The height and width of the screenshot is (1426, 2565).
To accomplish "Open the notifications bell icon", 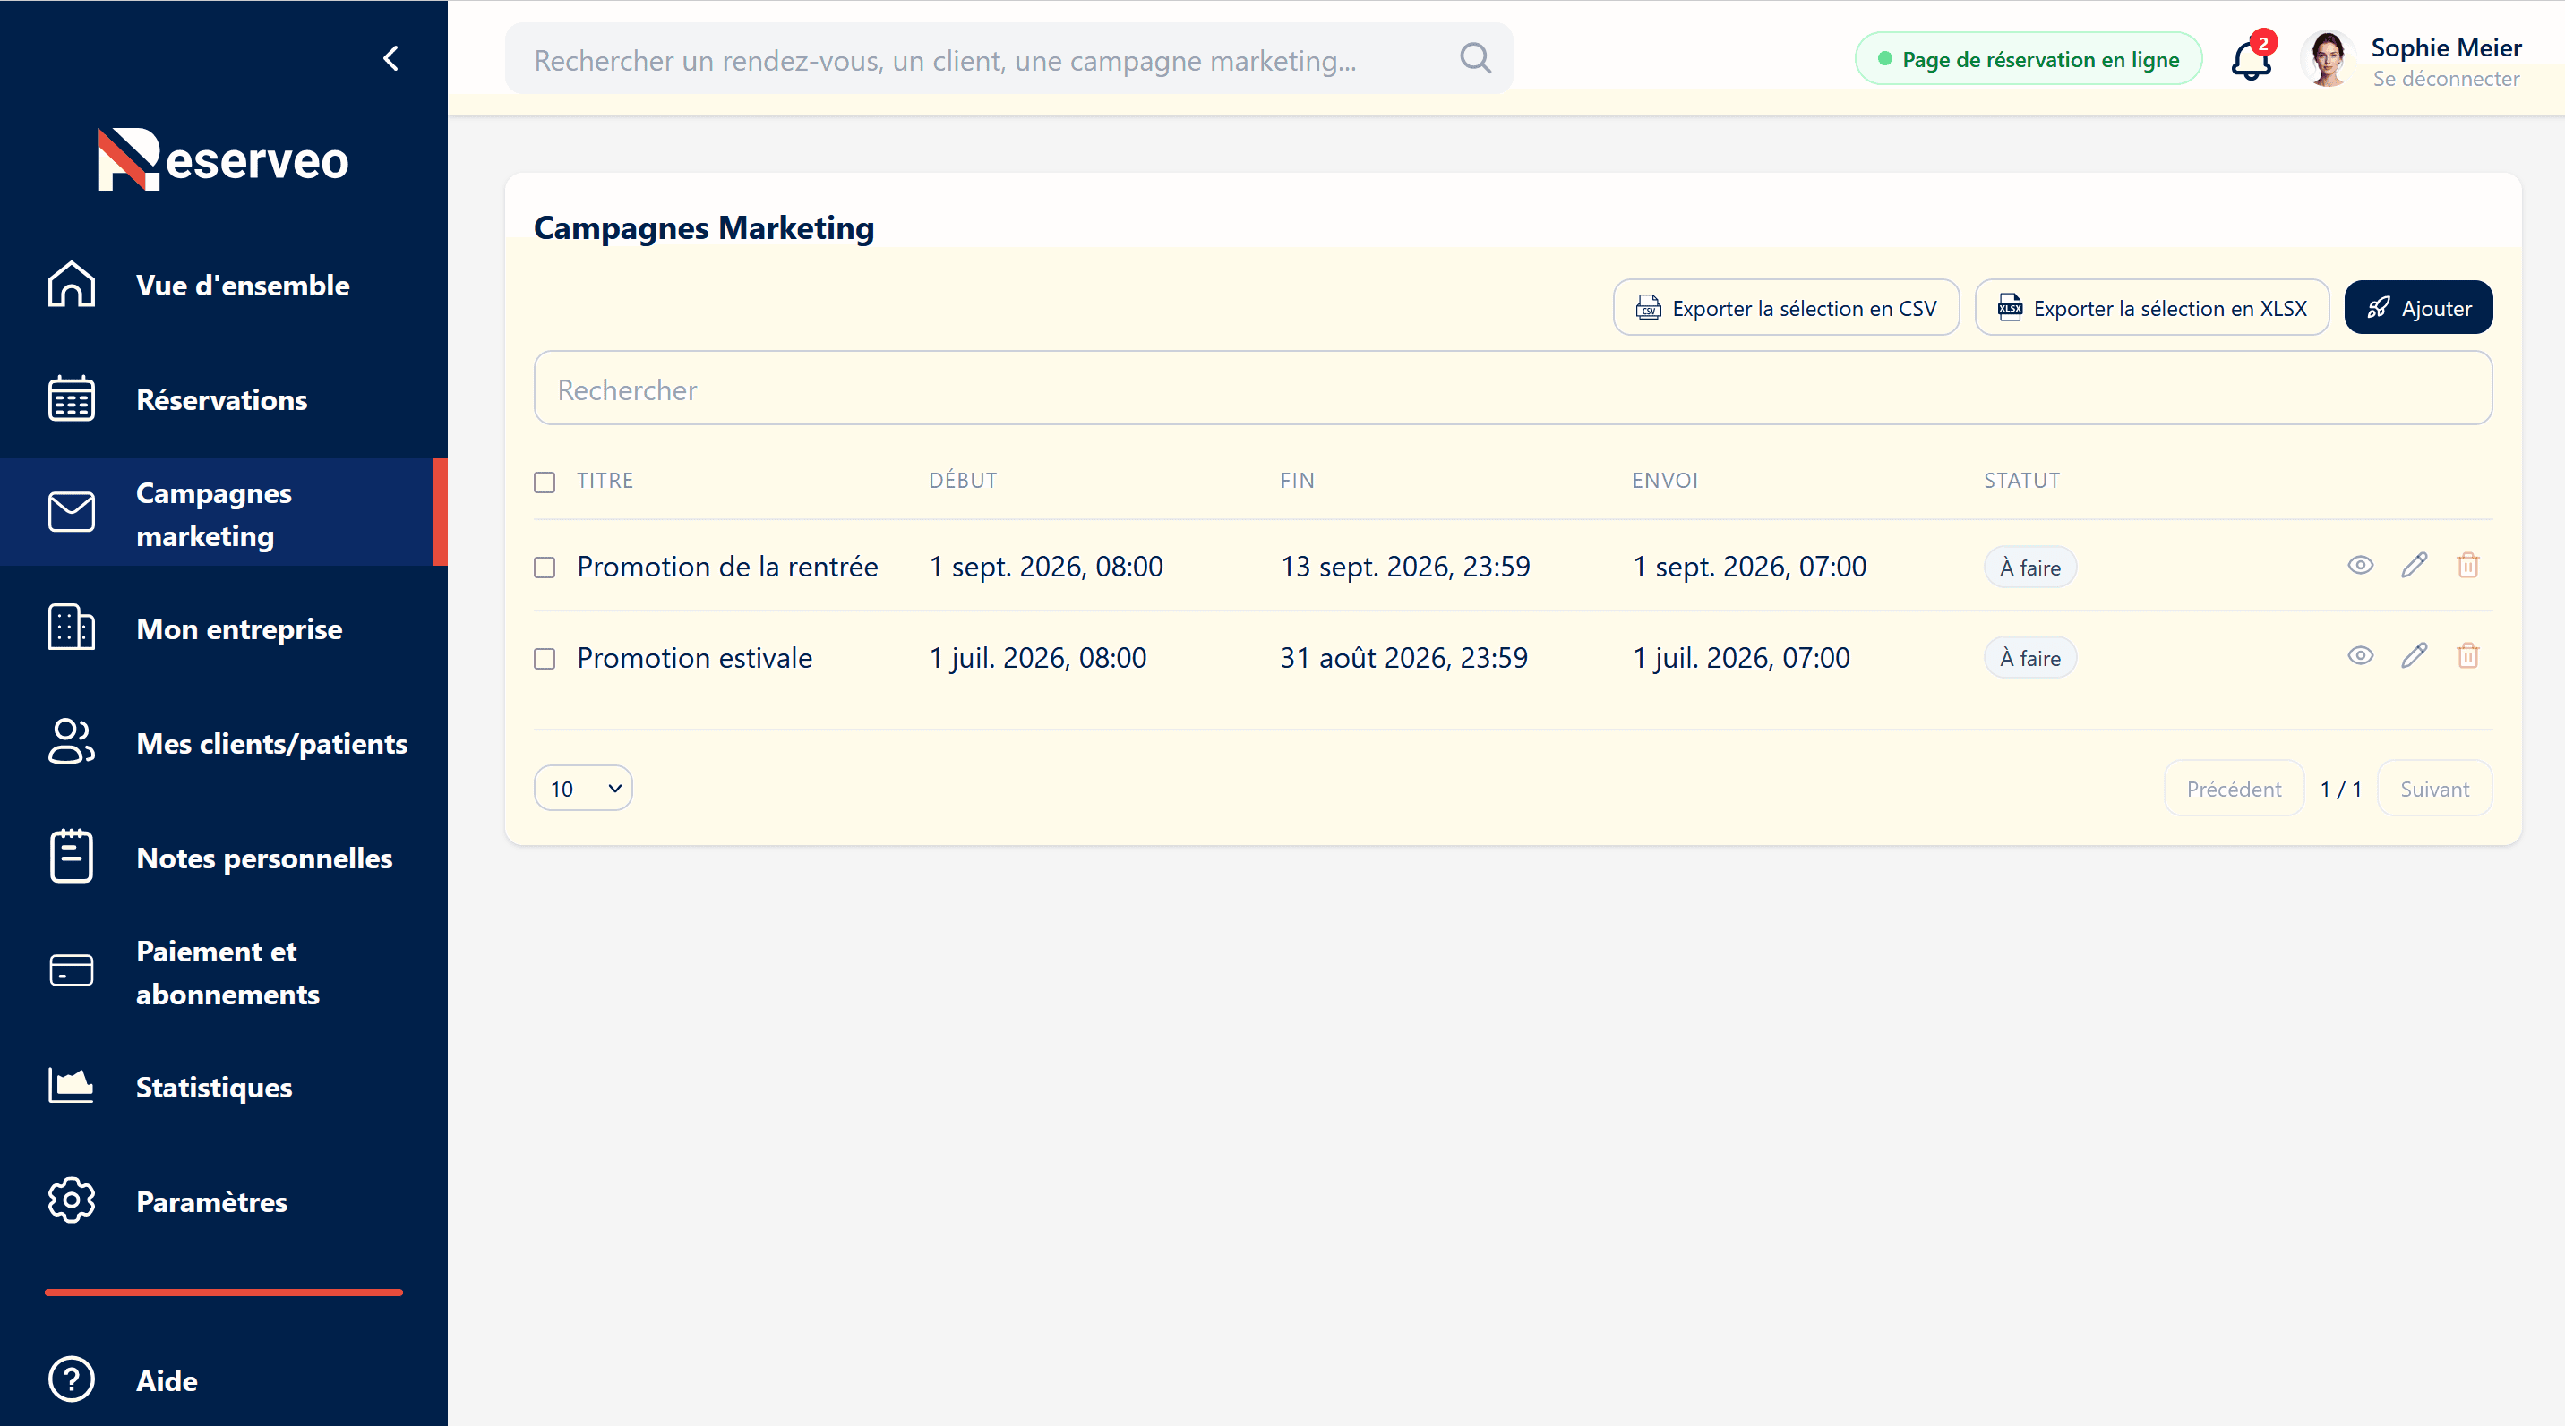I will point(2251,59).
